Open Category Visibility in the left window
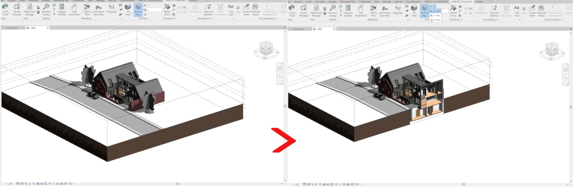 (62, 9)
